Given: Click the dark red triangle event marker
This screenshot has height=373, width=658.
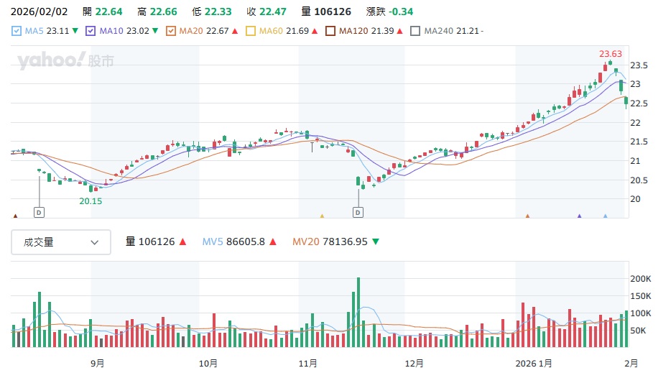Looking at the screenshot, I should [15, 216].
